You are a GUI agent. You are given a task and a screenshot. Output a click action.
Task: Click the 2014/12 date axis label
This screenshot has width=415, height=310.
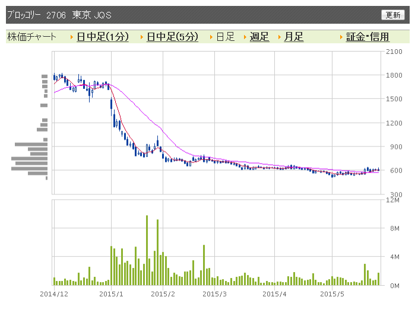tap(54, 294)
